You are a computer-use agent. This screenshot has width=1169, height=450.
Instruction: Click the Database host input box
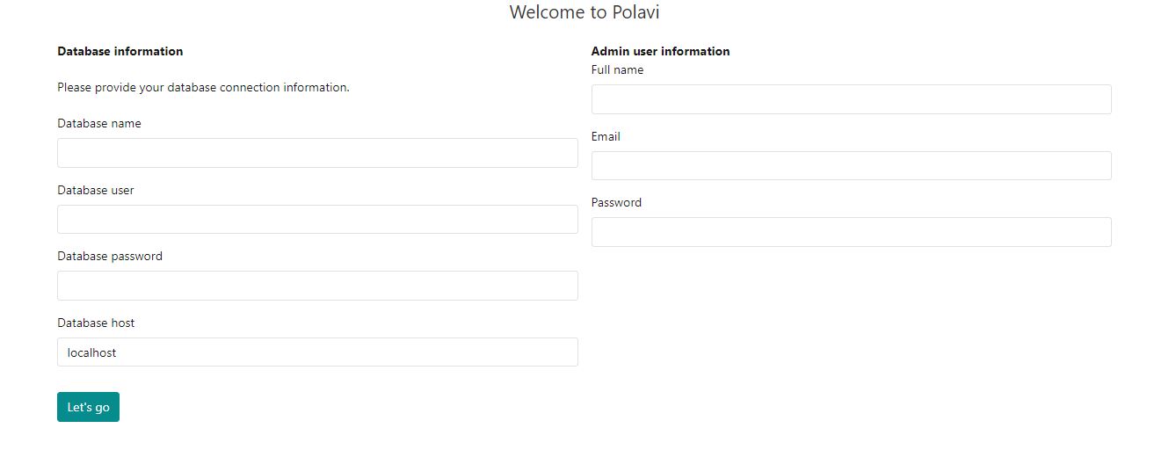point(317,352)
